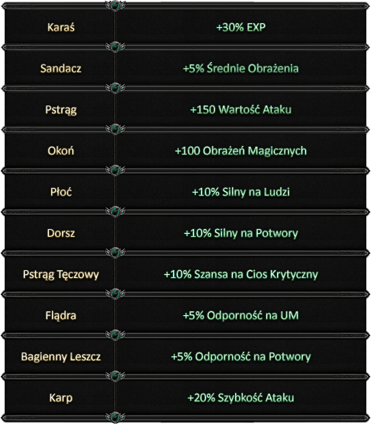Select the +150 Wartość Ataku bonus

241,109
